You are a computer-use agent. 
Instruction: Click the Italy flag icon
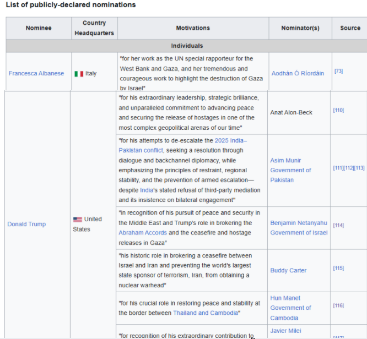tap(79, 74)
